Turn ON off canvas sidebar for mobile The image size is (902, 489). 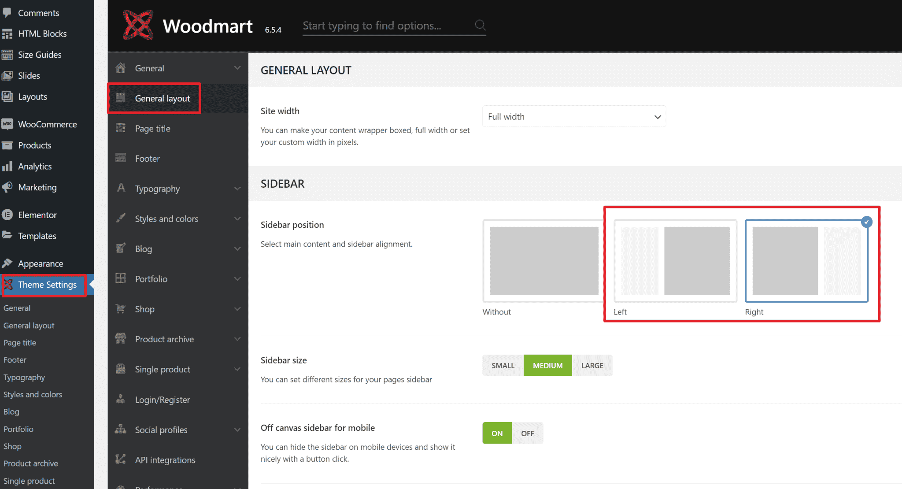[497, 433]
